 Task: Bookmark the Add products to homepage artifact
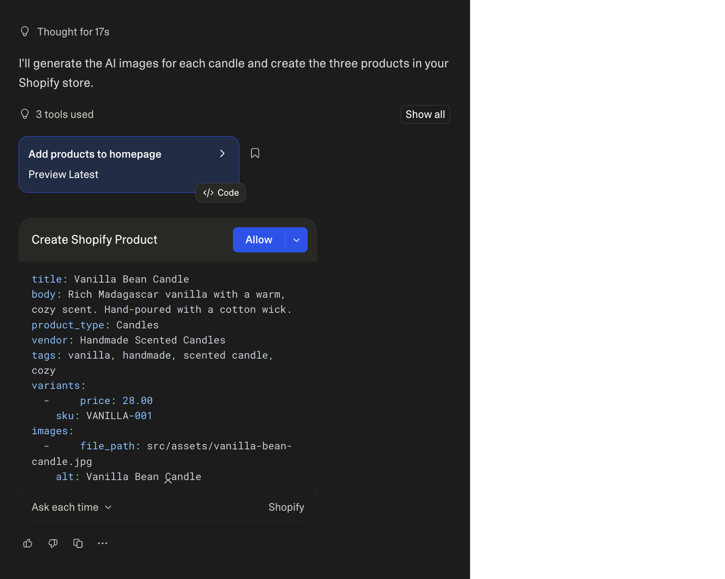[x=255, y=153]
